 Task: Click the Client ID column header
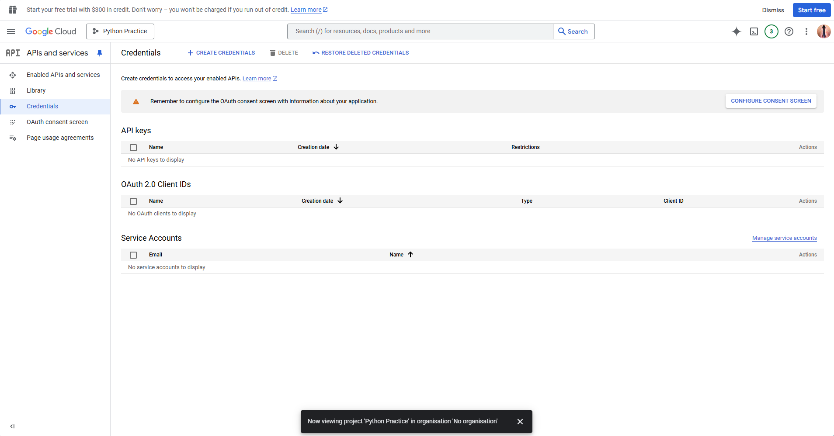(x=674, y=201)
